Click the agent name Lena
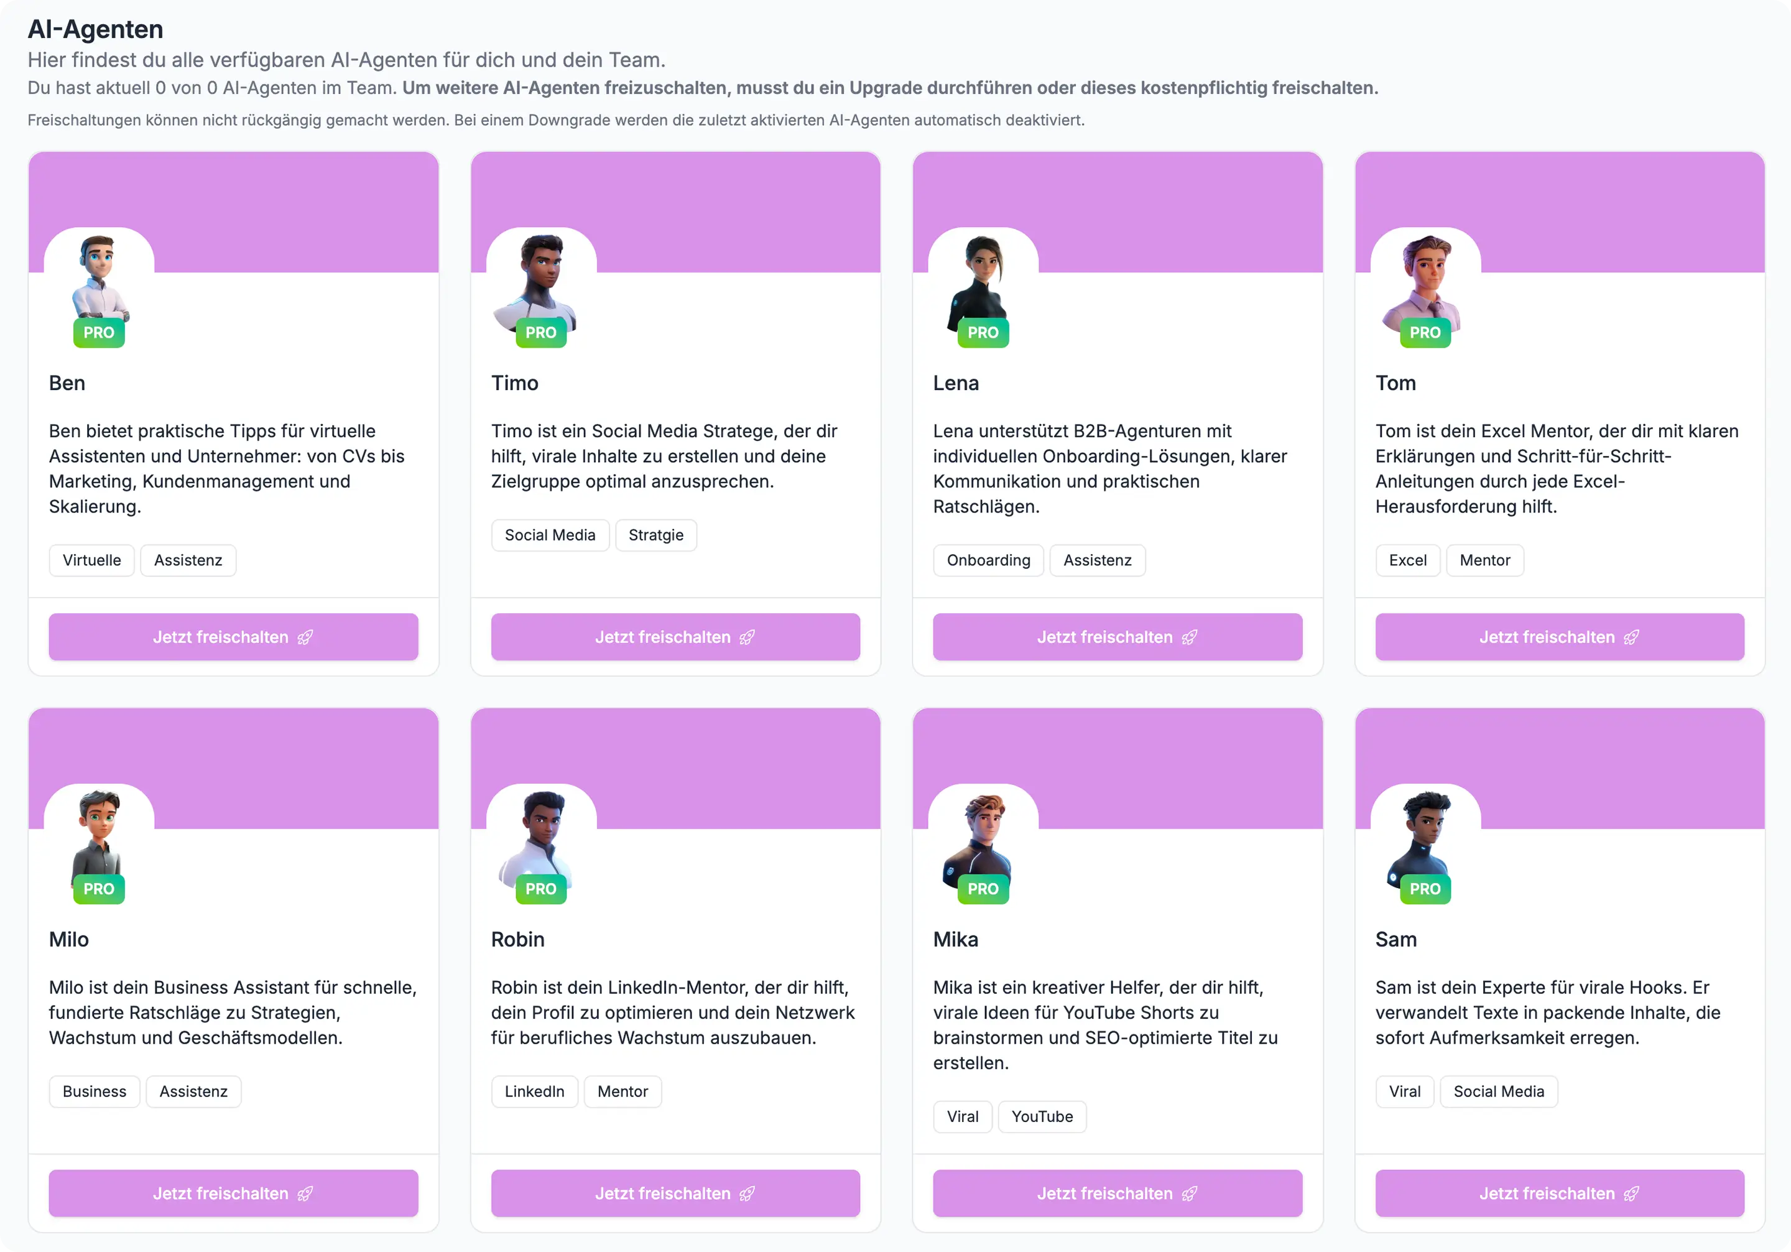Image resolution: width=1791 pixels, height=1252 pixels. point(956,383)
